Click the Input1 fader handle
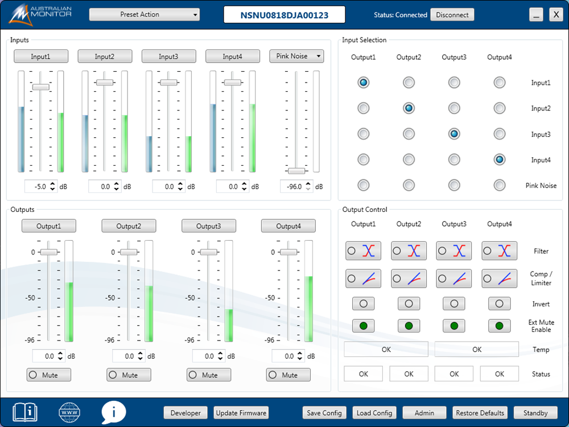 coord(40,87)
